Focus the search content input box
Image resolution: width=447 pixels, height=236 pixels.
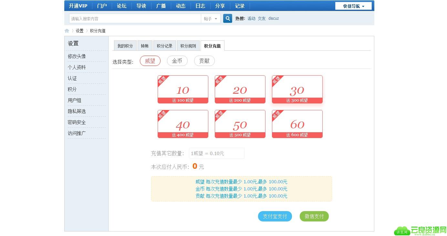click(x=135, y=19)
